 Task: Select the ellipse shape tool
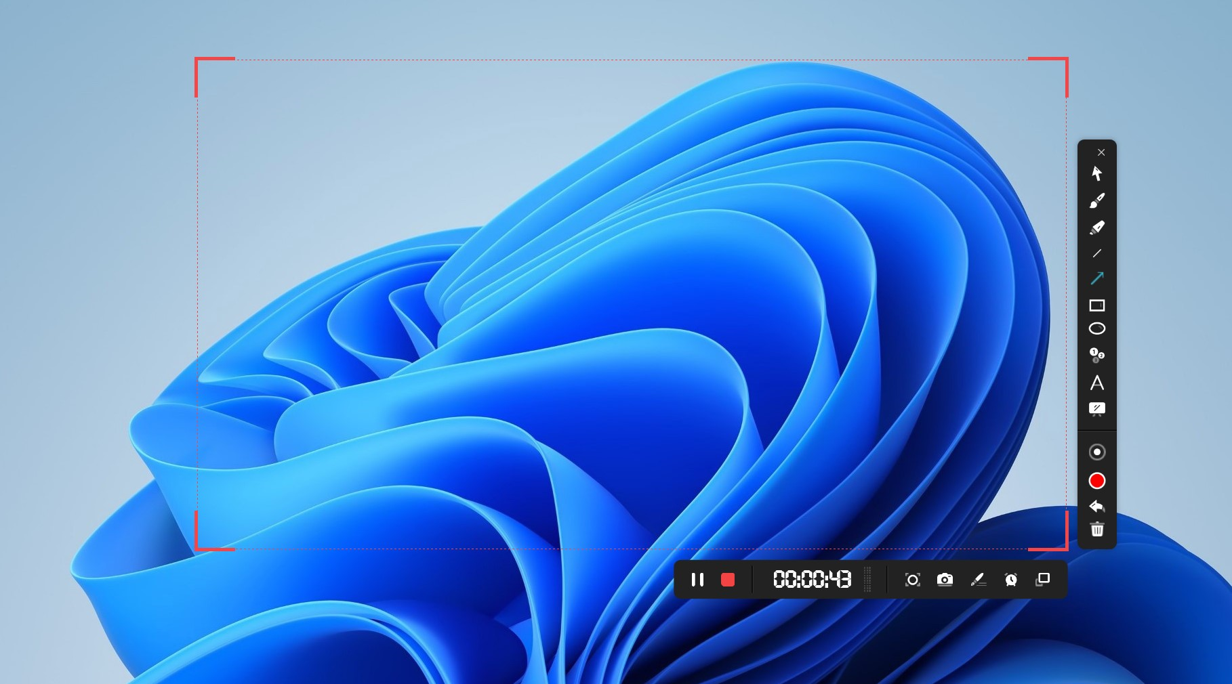(x=1098, y=328)
